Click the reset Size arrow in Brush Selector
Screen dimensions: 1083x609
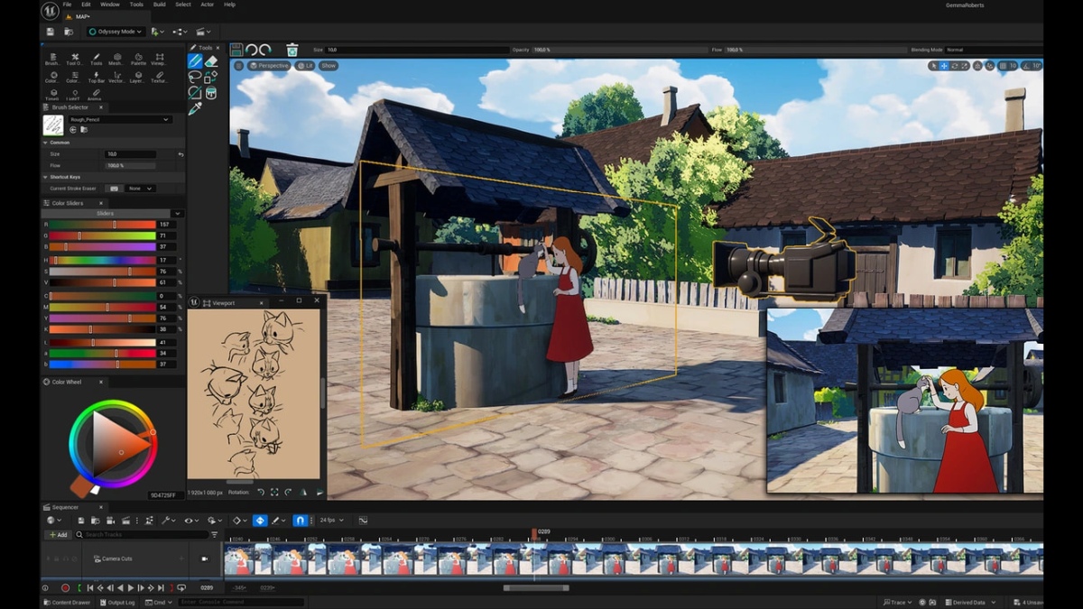coord(180,154)
